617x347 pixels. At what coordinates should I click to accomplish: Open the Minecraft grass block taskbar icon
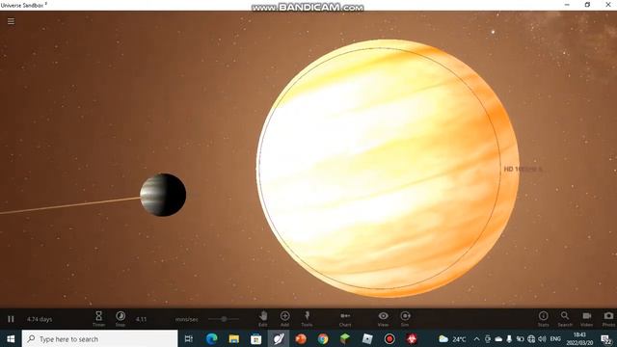pyautogui.click(x=345, y=338)
